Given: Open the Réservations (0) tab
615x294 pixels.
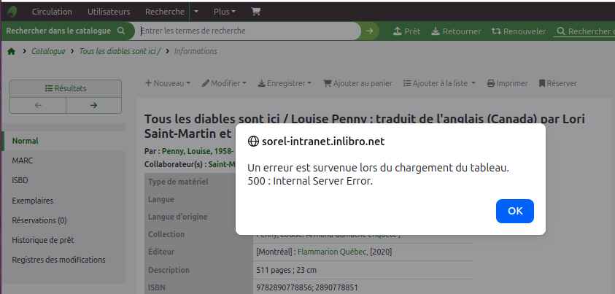Looking at the screenshot, I should point(64,220).
